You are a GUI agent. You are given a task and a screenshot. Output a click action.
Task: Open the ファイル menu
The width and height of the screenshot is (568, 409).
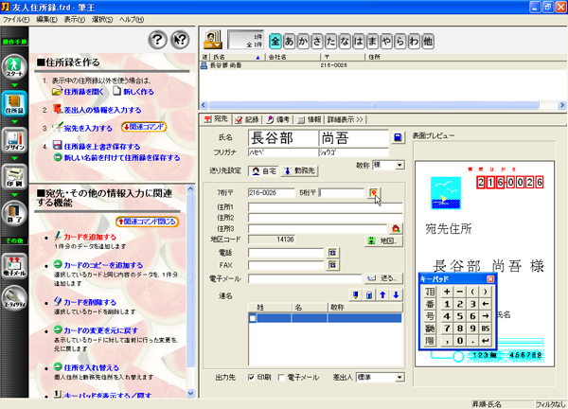pos(17,18)
